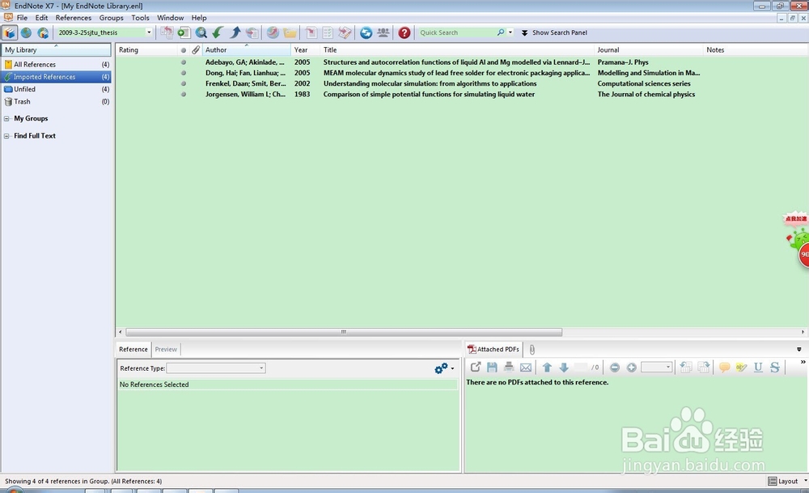Viewport: 809px width, 493px height.
Task: Open the Tools menu
Action: 140,18
